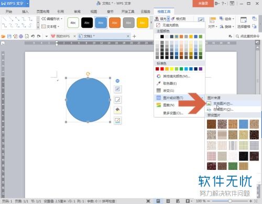Click the Print Preview icon
Screen dimensions: 262x204
(27, 36)
